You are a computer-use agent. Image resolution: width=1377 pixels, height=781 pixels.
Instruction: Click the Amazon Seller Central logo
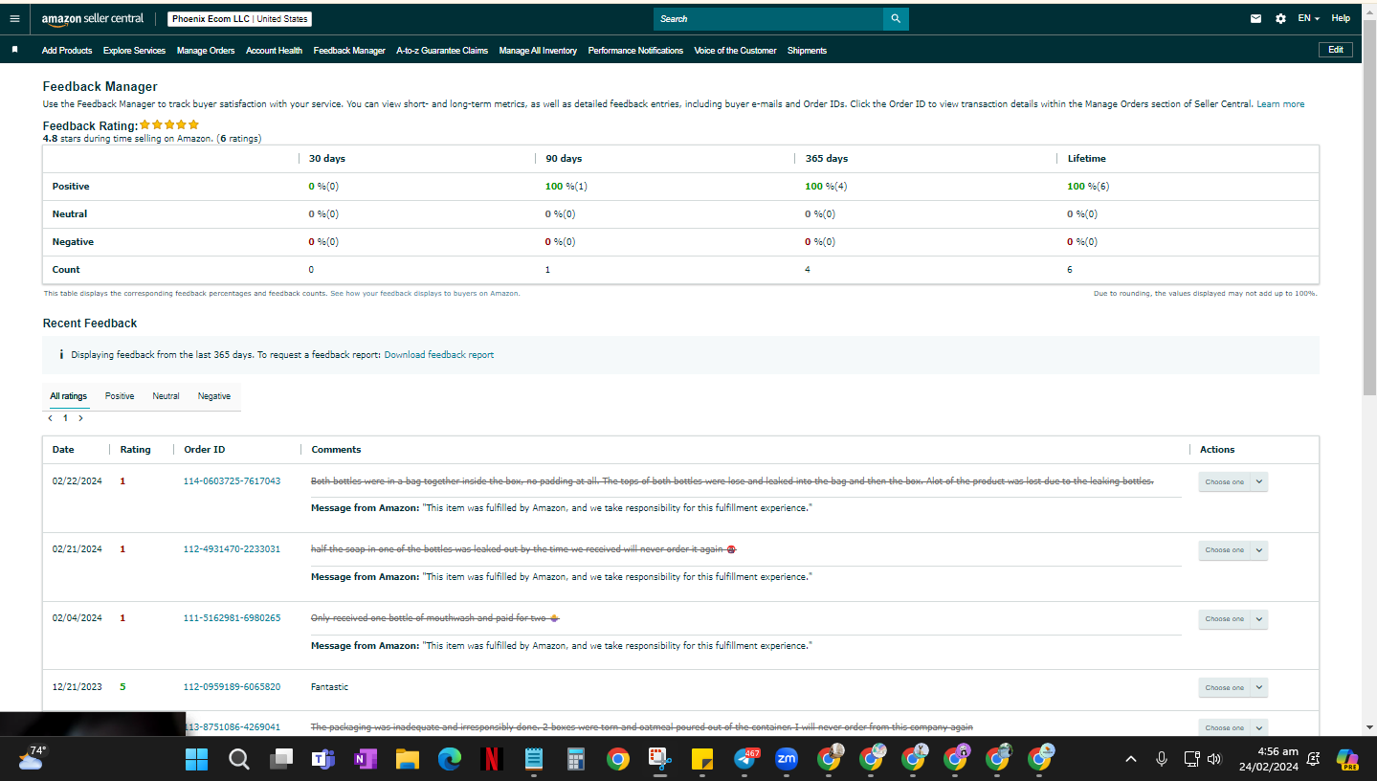click(x=93, y=18)
